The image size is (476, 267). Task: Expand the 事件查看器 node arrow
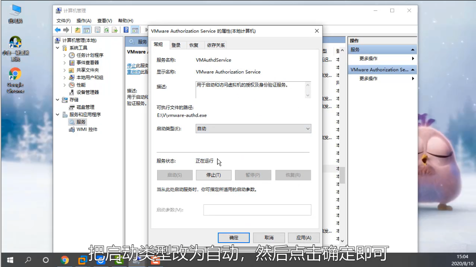(x=64, y=63)
